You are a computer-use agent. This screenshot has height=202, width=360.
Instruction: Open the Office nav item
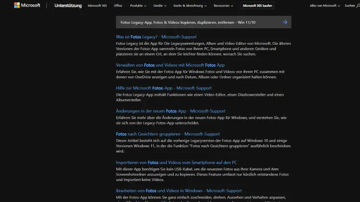(x=118, y=5)
